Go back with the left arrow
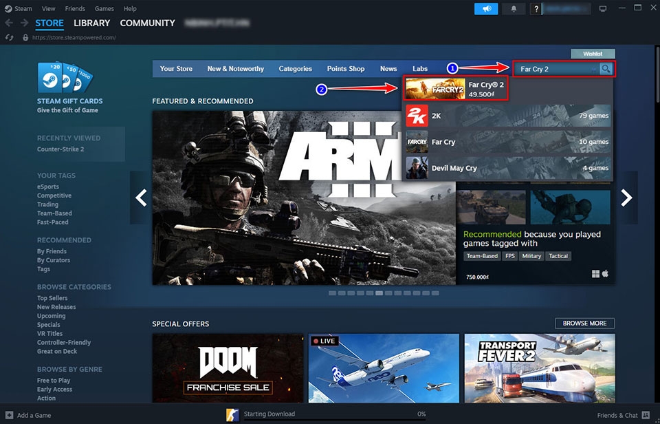 [9, 23]
